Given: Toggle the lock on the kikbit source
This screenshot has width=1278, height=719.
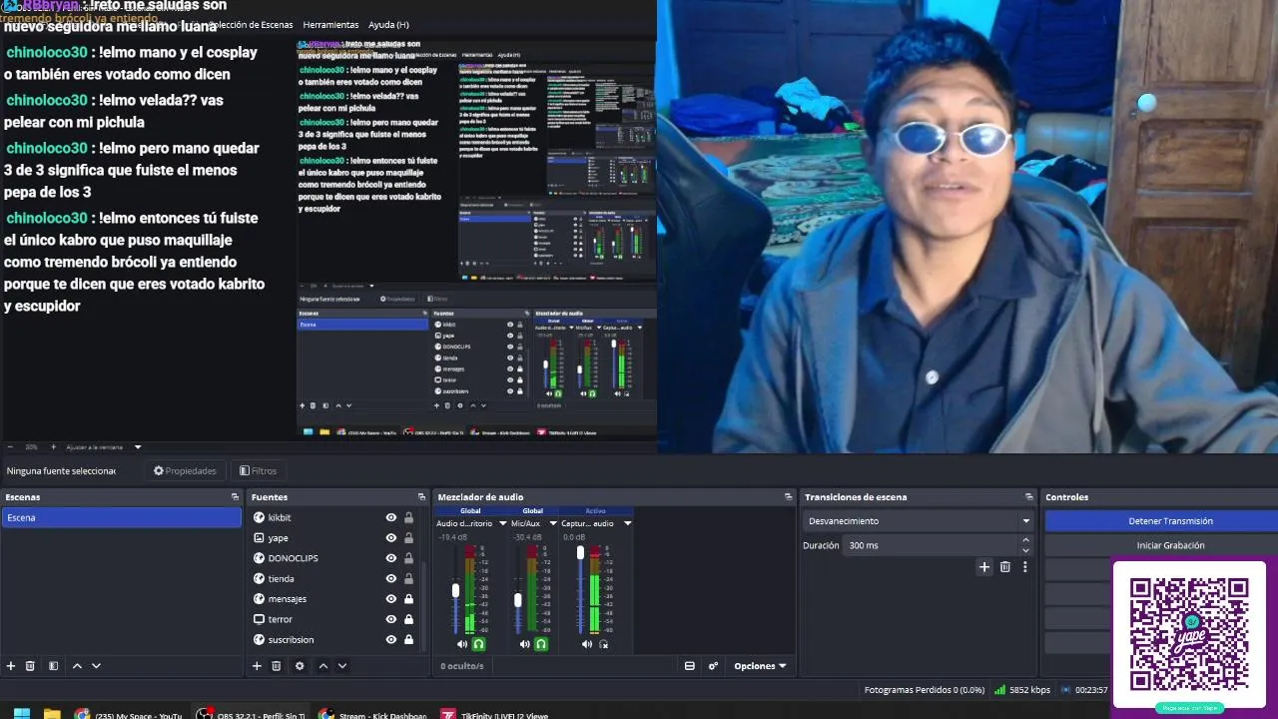Looking at the screenshot, I should [408, 517].
